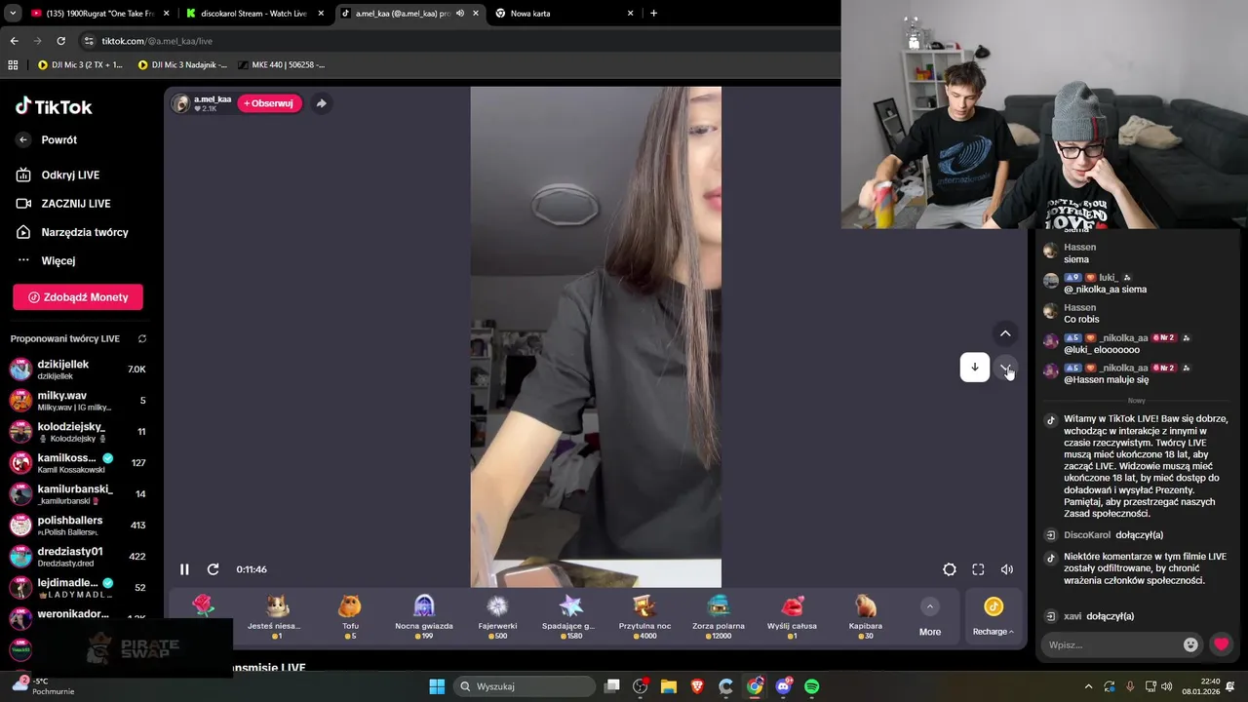Jump to newest chat with down arrow
This screenshot has height=702, width=1248.
pos(974,368)
